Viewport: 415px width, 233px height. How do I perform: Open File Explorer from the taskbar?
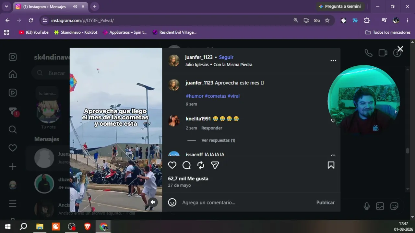tap(40, 227)
